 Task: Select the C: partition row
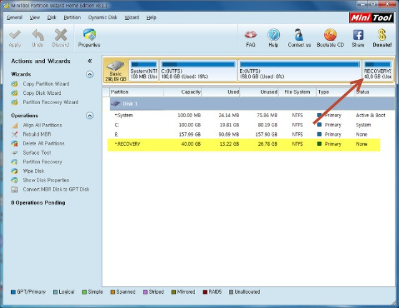pyautogui.click(x=252, y=125)
